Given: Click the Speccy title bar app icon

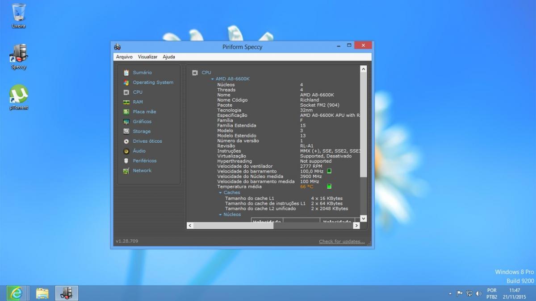Looking at the screenshot, I should click(117, 46).
